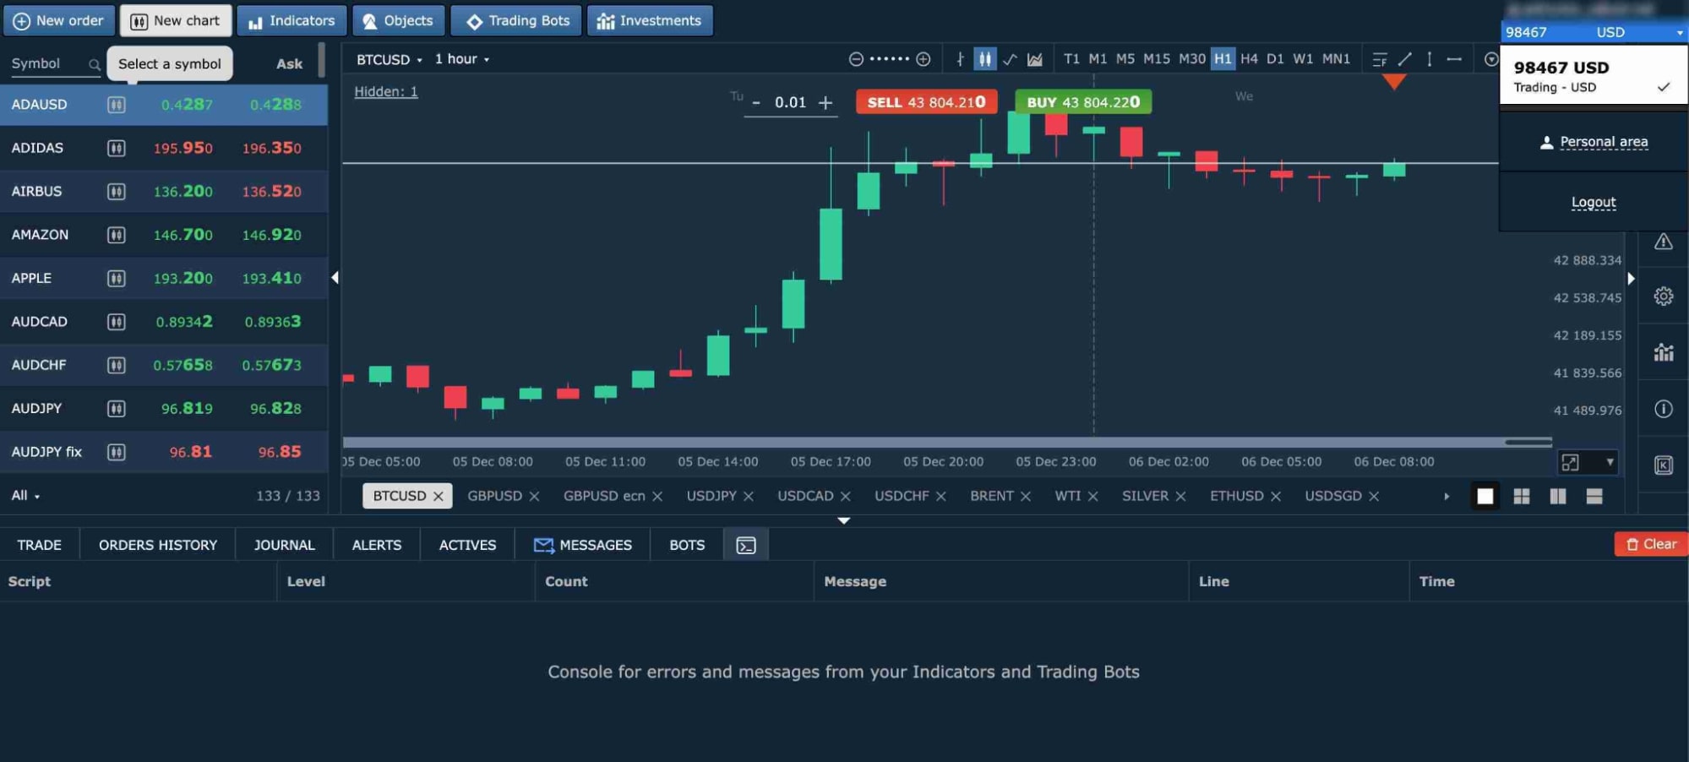This screenshot has width=1689, height=762.
Task: Open the BTCUSD symbol dropdown
Action: click(x=389, y=59)
